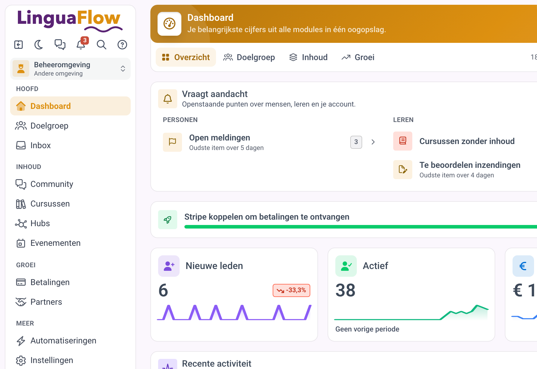
Task: Click the Dashboard gauge icon in header
Action: tap(169, 24)
